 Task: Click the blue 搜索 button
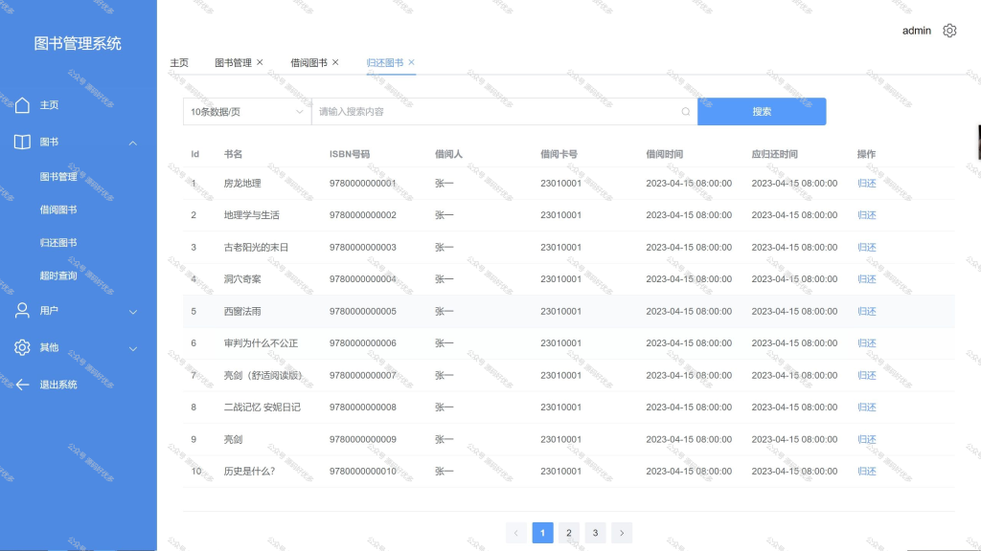pyautogui.click(x=762, y=112)
